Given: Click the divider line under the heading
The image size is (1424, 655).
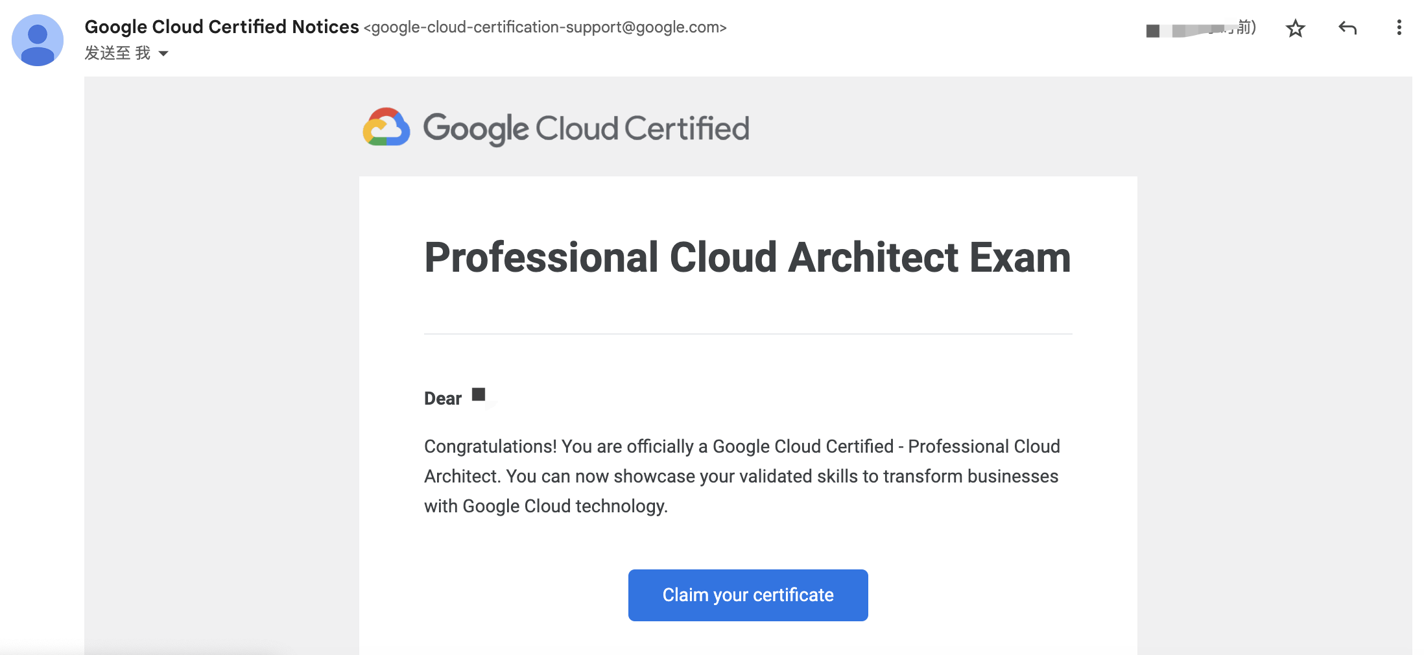Looking at the screenshot, I should (x=748, y=334).
